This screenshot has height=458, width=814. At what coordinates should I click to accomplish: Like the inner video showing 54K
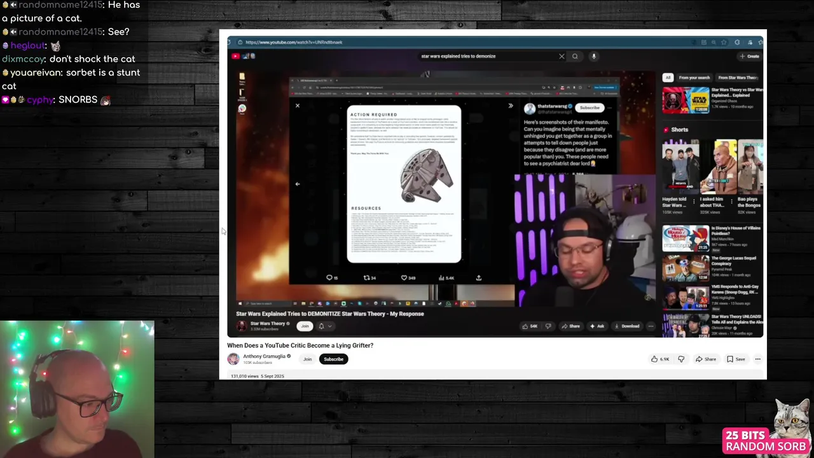pyautogui.click(x=530, y=326)
